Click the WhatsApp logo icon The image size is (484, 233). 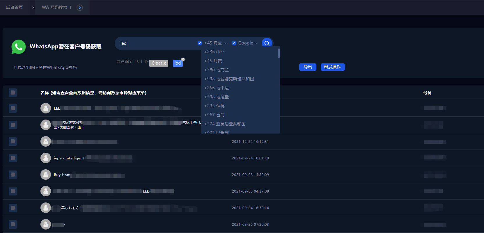18,47
